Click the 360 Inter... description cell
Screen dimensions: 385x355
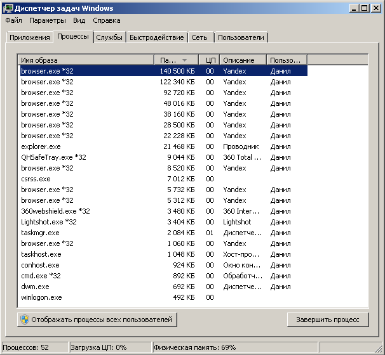pyautogui.click(x=241, y=211)
